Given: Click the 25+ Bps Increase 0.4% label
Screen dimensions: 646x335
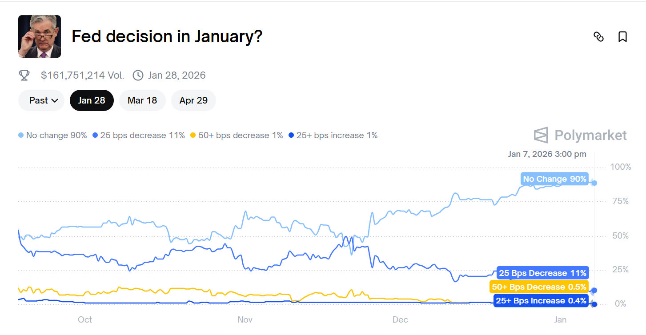Looking at the screenshot, I should (541, 301).
